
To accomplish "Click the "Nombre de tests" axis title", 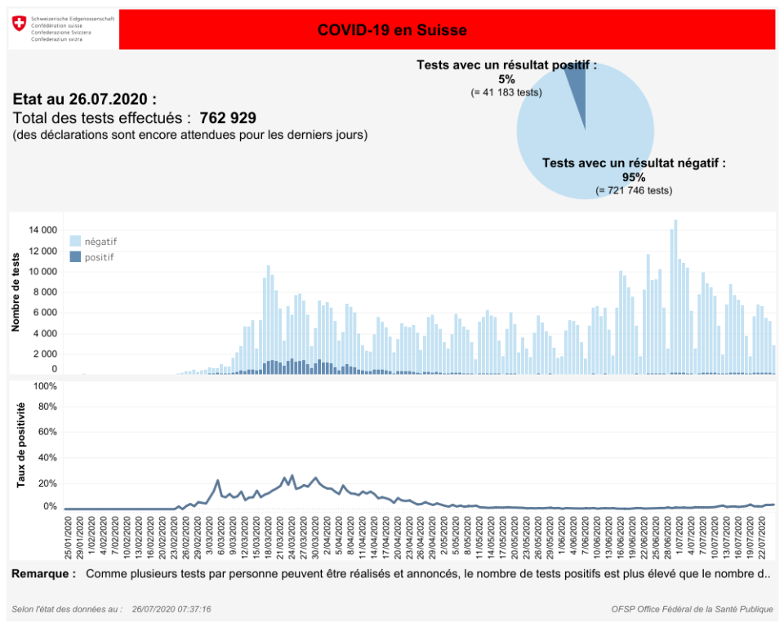I will point(16,294).
